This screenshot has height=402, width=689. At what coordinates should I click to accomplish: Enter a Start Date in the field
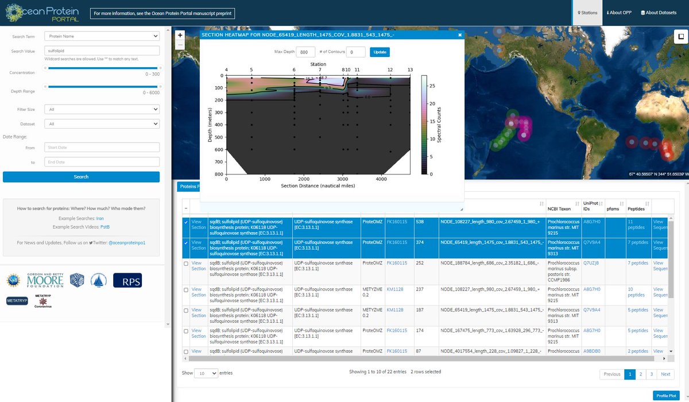[x=102, y=147]
